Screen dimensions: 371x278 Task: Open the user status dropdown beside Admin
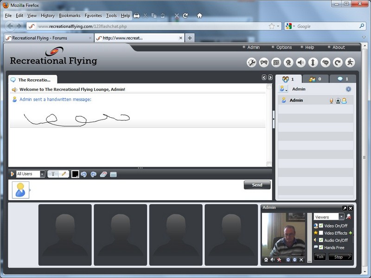pyautogui.click(x=282, y=89)
